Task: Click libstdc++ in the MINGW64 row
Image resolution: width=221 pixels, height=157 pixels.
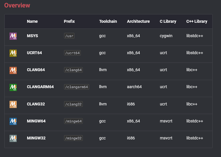Action: [195, 121]
